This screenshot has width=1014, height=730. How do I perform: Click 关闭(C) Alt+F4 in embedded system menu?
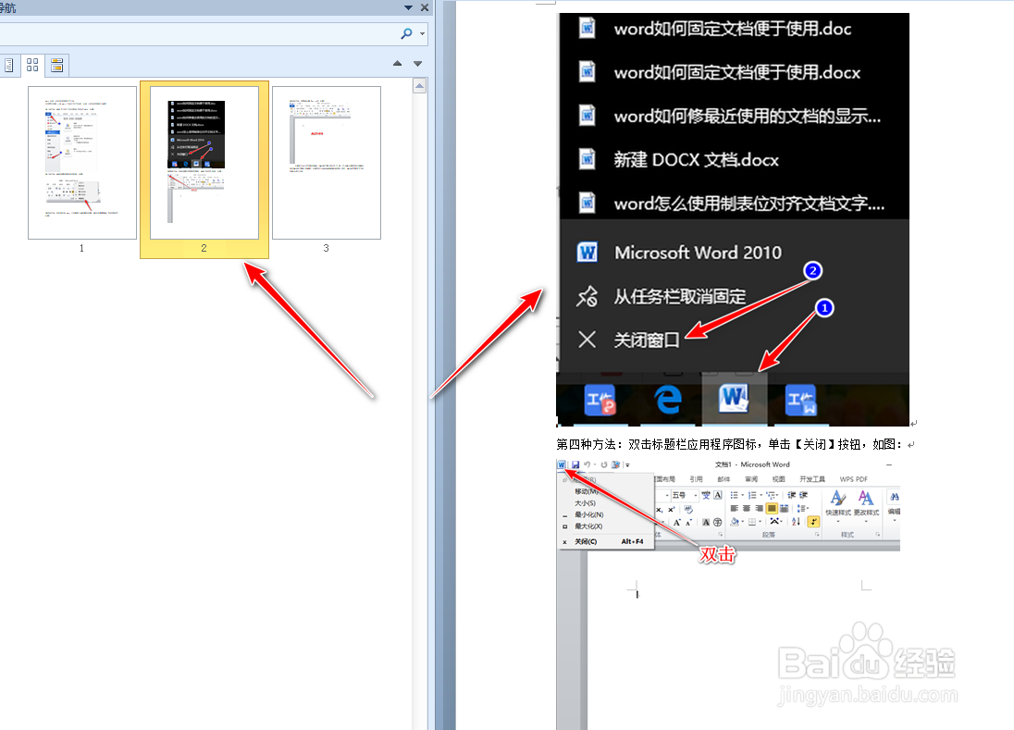tap(607, 542)
